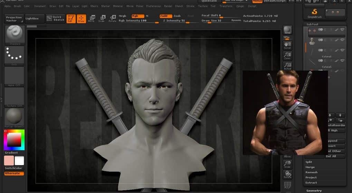Toggle the M material draw mode
Image resolution: width=352 pixels, height=193 pixels.
tap(147, 16)
